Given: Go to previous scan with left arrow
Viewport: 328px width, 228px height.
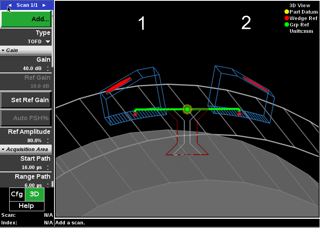Looking at the screenshot, I should 10,5.
